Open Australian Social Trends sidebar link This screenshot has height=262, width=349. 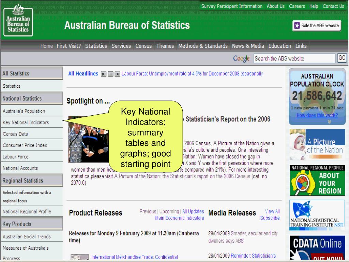(x=32, y=236)
